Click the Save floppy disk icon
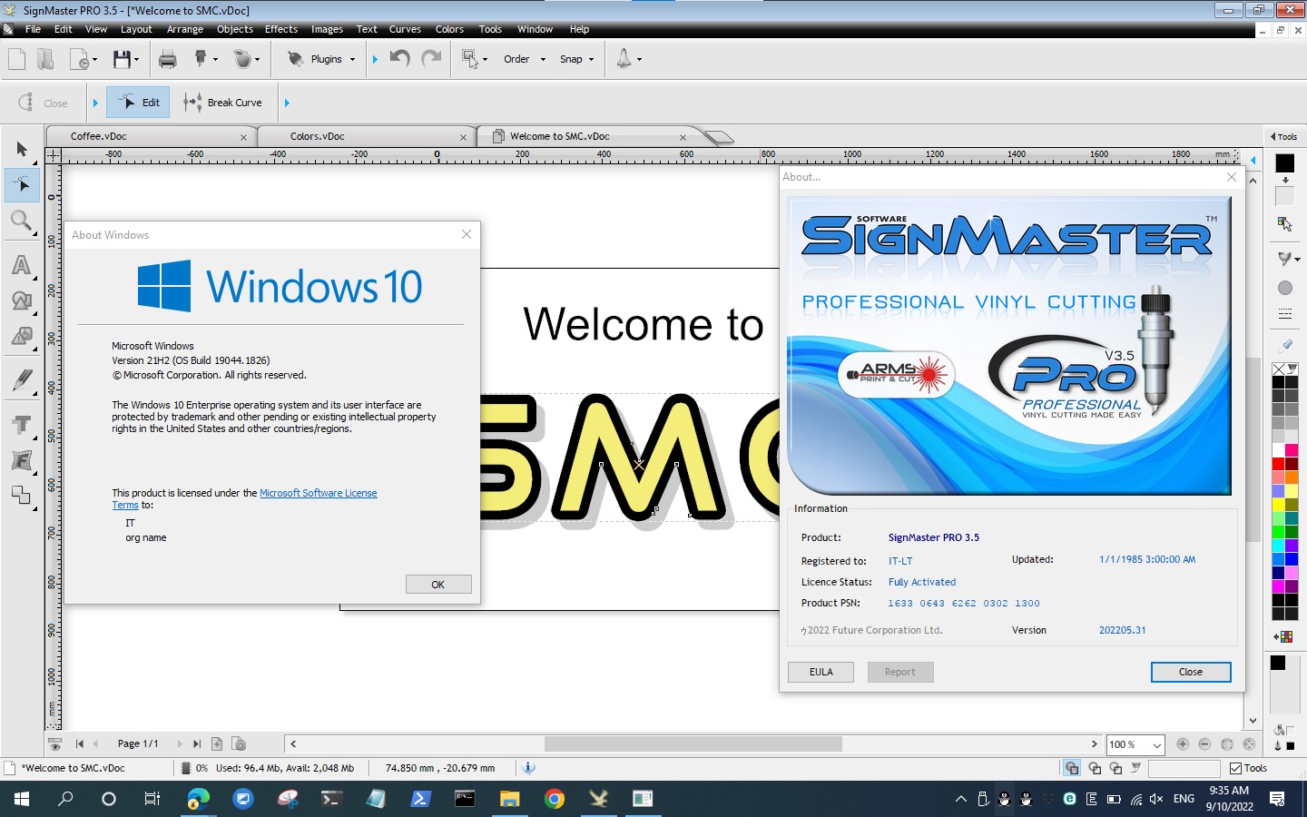The width and height of the screenshot is (1307, 817). pyautogui.click(x=122, y=60)
